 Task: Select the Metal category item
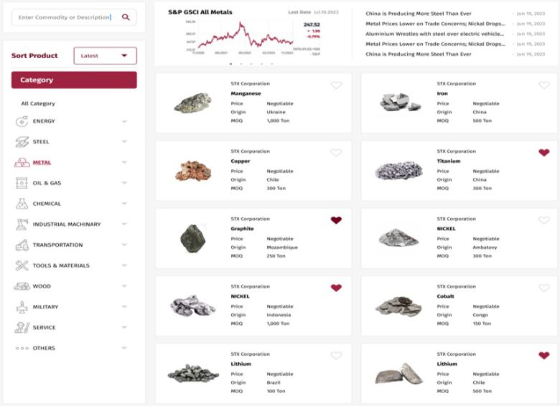(42, 162)
